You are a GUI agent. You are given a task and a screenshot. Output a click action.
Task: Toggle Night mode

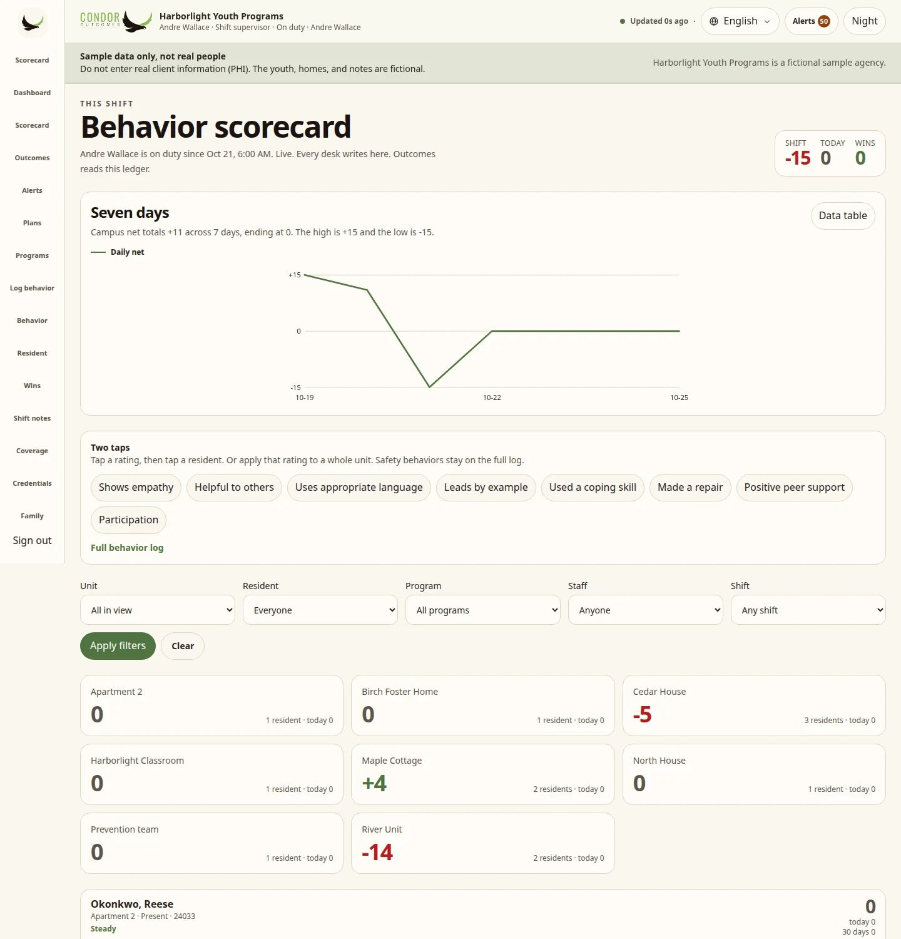coord(864,21)
